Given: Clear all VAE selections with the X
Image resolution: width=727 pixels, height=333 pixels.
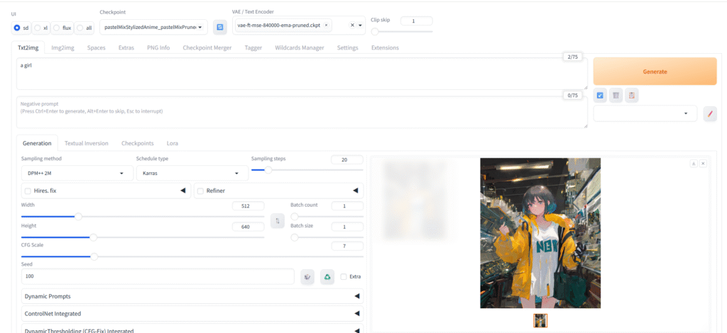Looking at the screenshot, I should click(x=352, y=26).
